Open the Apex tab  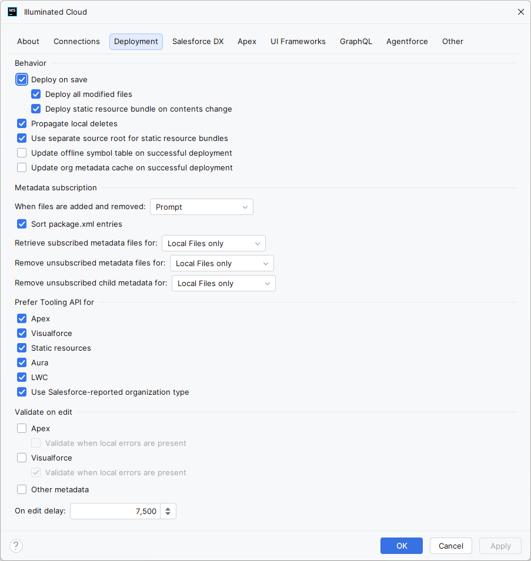pos(247,42)
